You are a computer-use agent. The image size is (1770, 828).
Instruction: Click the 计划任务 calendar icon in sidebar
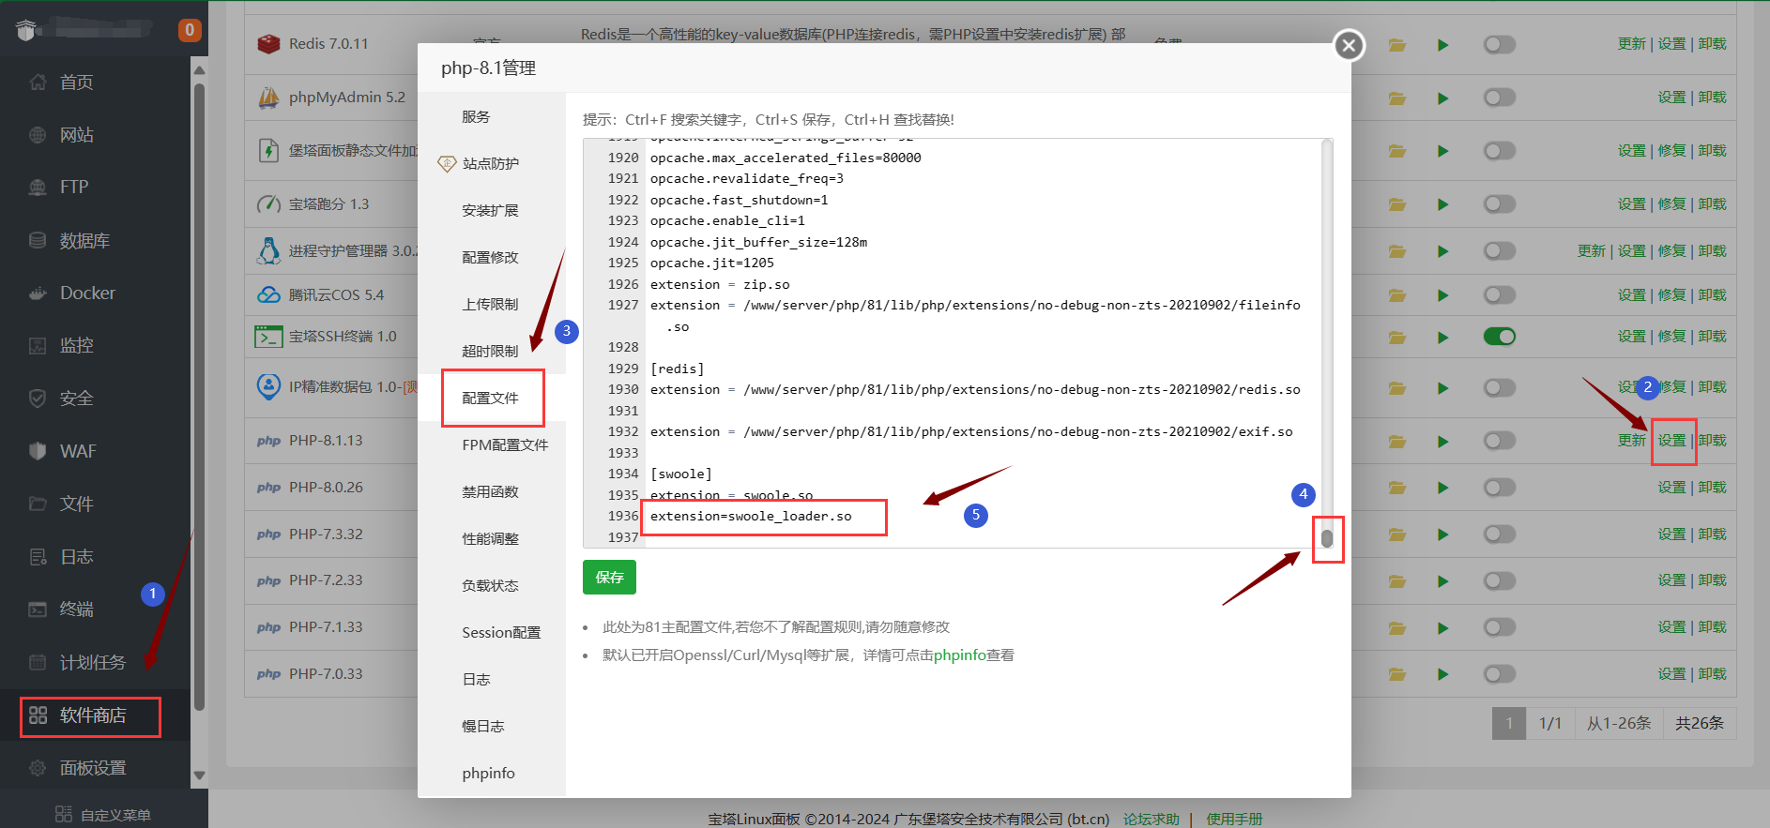point(38,662)
